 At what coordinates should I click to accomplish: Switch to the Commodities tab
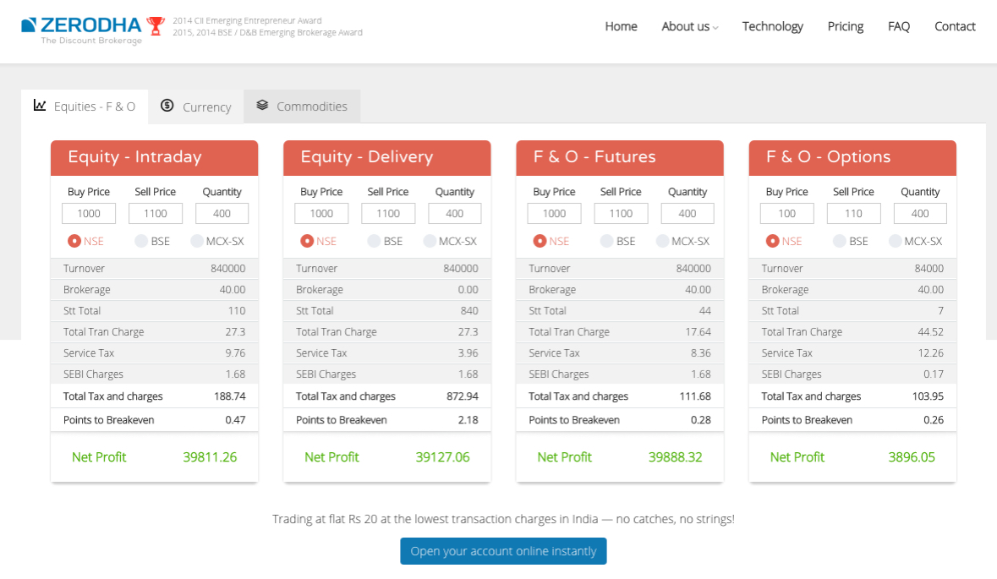point(302,107)
